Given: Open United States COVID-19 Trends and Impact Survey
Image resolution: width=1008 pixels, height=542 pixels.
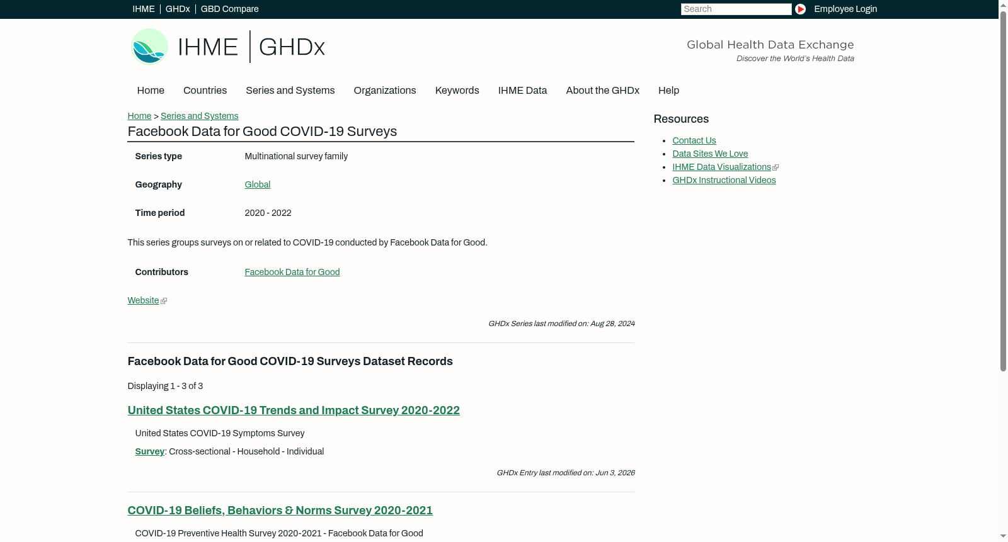Looking at the screenshot, I should click(x=294, y=410).
